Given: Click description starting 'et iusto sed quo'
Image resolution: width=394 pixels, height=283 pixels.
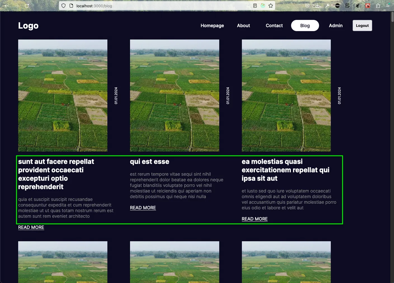Looking at the screenshot, I should click(289, 200).
